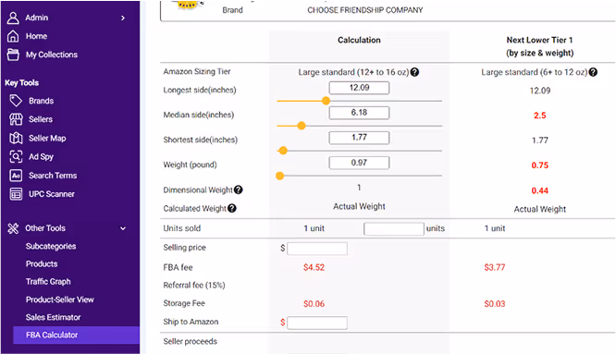Open the Seller Map tool
The image size is (616, 354).
pos(47,138)
